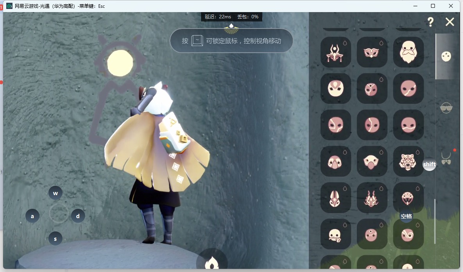The height and width of the screenshot is (272, 463).
Task: Select the pink mask with diagonal crack
Action: point(408,89)
